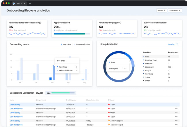Click red warning icon in first Open status
Image resolution: width=187 pixels, height=127 pixels.
pos(109,105)
